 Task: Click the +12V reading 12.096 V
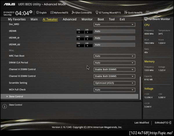[148, 97]
